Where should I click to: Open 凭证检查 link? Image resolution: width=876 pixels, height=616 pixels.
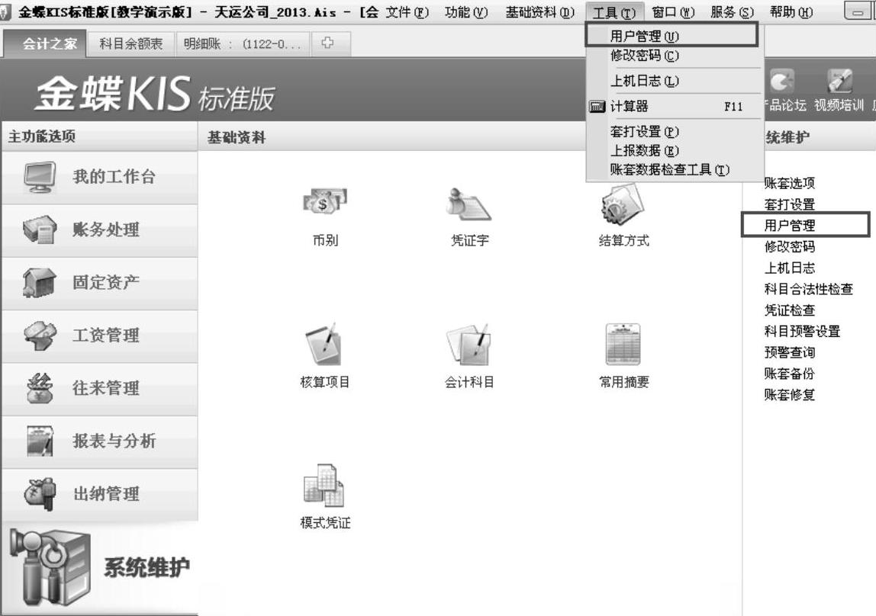[x=790, y=310]
